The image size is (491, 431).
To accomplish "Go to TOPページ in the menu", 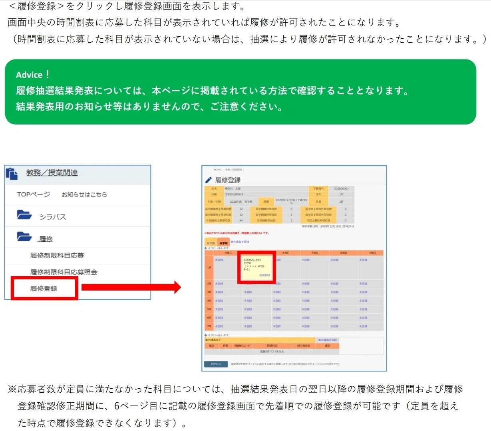I will [34, 194].
